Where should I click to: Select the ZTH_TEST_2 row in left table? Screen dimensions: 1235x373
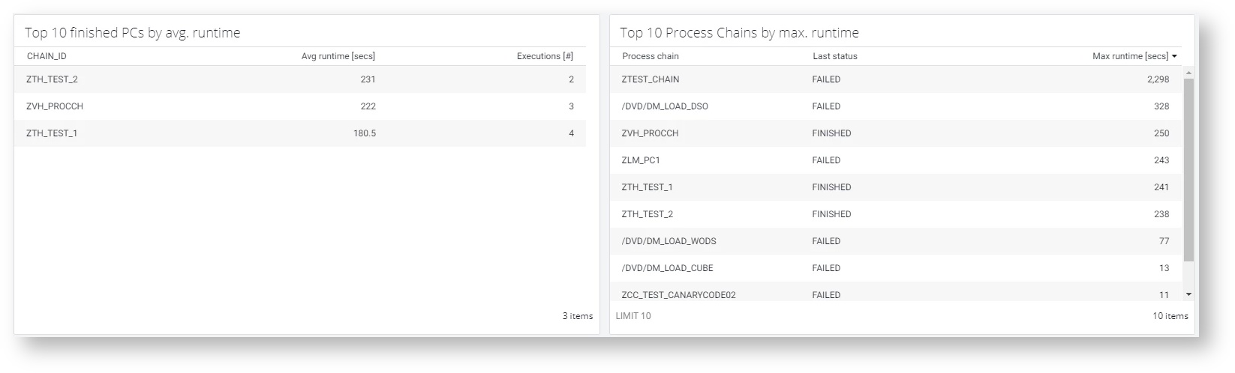pyautogui.click(x=300, y=79)
